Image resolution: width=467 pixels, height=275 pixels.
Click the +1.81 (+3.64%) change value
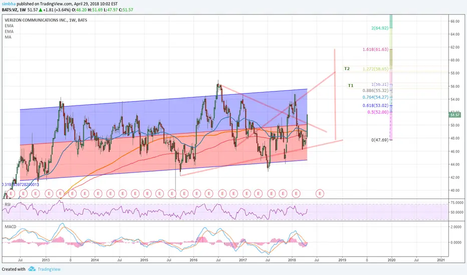57,10
